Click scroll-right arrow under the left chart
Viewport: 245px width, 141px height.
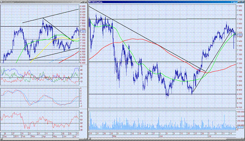86,139
